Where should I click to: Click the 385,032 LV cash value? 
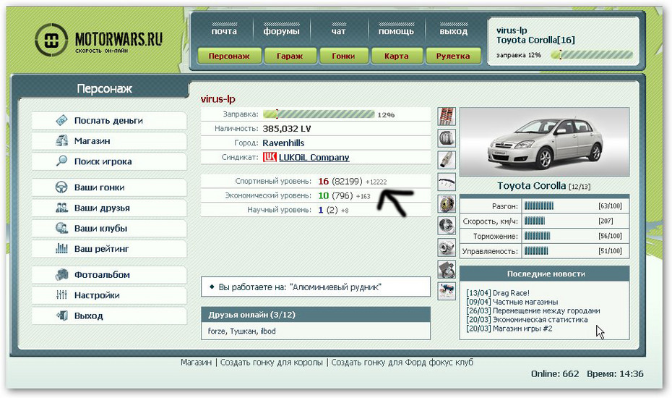(x=287, y=128)
